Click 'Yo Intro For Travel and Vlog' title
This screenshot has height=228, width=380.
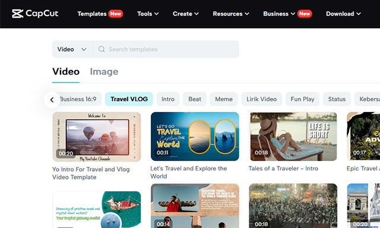point(91,173)
